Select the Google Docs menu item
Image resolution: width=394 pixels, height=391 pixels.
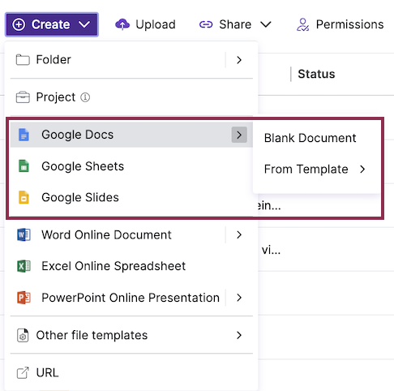pos(131,135)
